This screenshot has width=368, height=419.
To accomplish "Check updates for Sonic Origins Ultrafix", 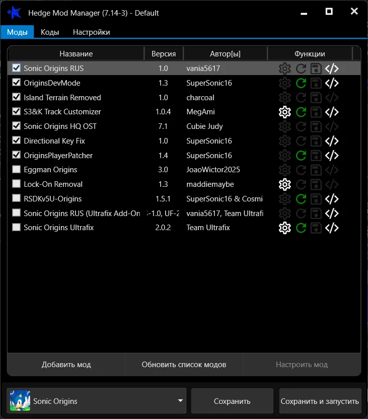I will tap(301, 228).
